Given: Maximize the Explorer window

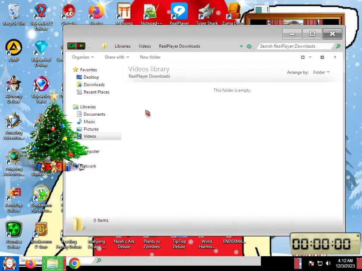Looking at the screenshot, I should coord(312,34).
